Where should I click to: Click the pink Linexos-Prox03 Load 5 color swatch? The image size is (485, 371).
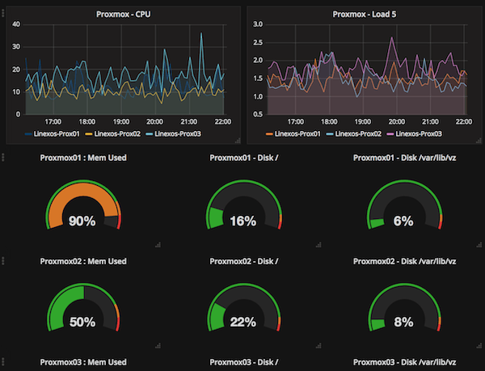tap(390, 134)
